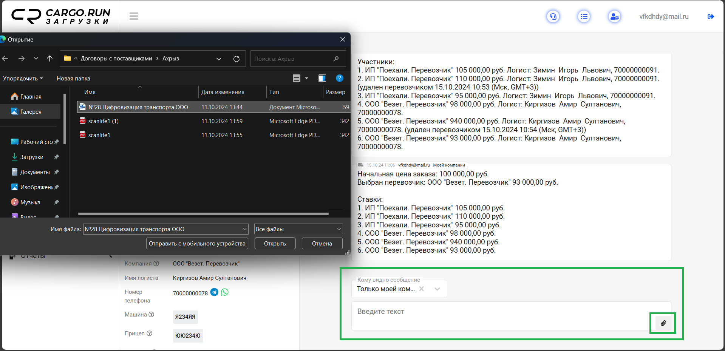This screenshot has height=352, width=725.
Task: Click the paperclip attach file icon
Action: [x=663, y=323]
